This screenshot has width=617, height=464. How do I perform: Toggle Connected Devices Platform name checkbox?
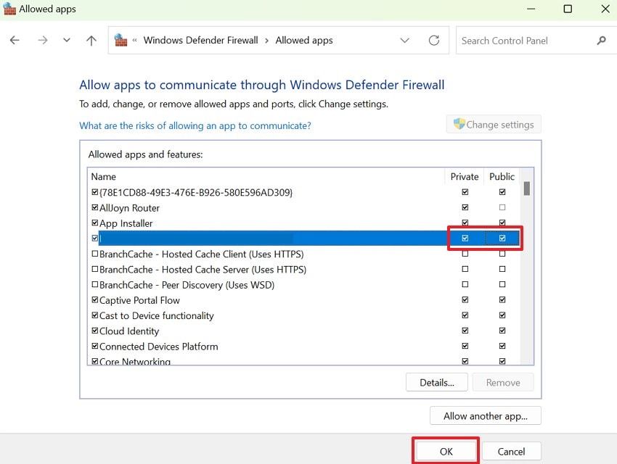95,346
